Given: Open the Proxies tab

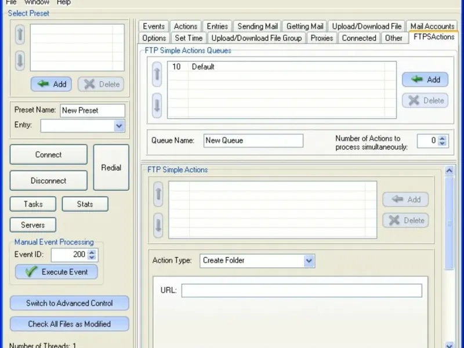Looking at the screenshot, I should pos(322,38).
